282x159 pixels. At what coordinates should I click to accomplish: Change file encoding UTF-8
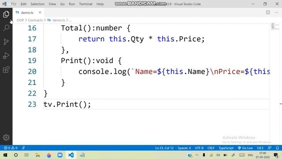(x=199, y=148)
